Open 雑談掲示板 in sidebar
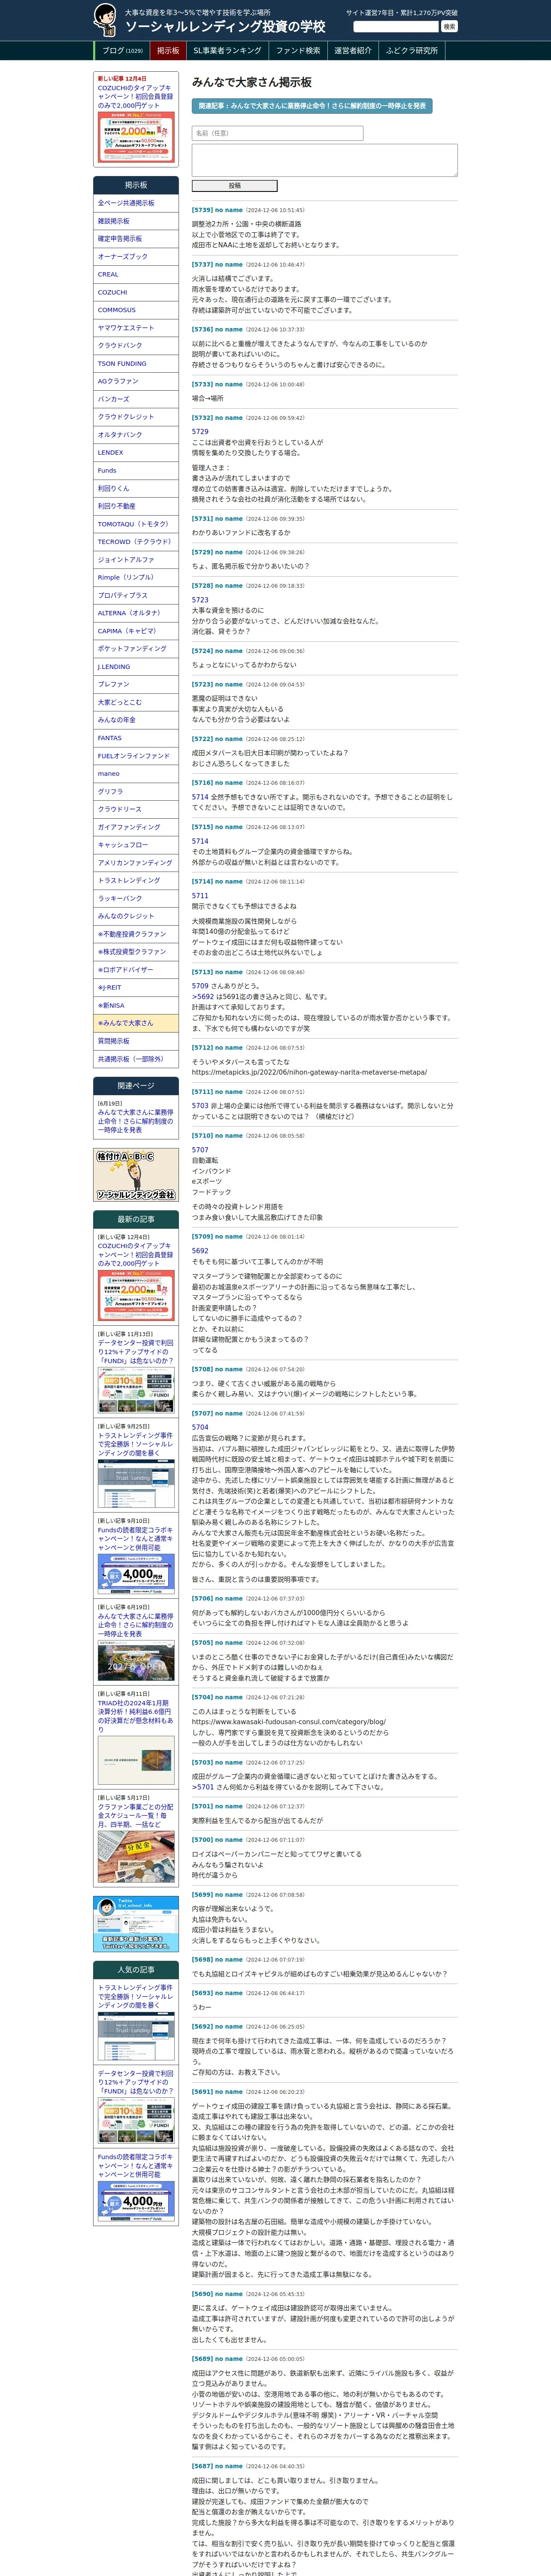551x2576 pixels. [136, 221]
